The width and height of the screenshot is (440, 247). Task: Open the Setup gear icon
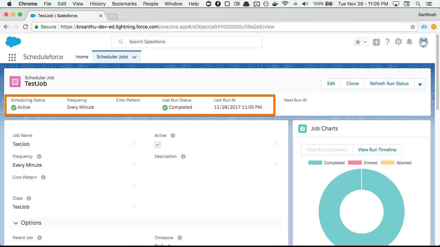click(398, 42)
